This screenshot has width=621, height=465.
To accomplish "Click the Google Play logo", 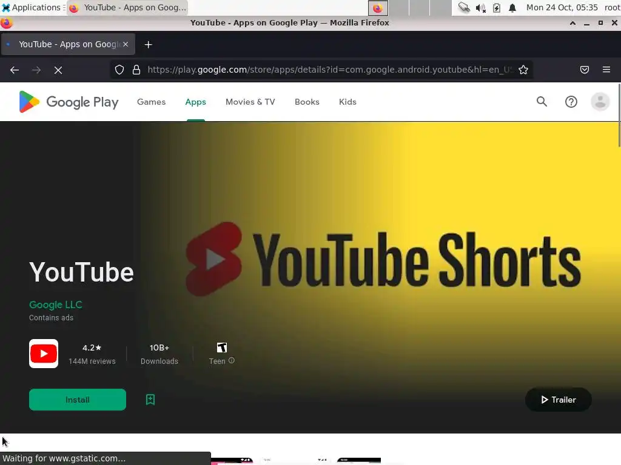I will pos(69,102).
